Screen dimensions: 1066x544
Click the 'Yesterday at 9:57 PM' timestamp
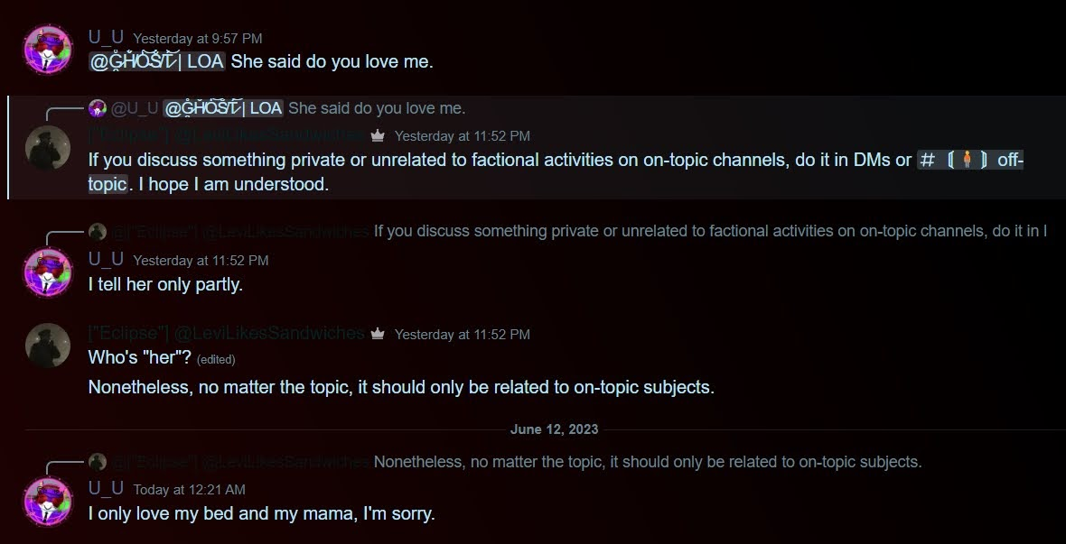point(198,39)
